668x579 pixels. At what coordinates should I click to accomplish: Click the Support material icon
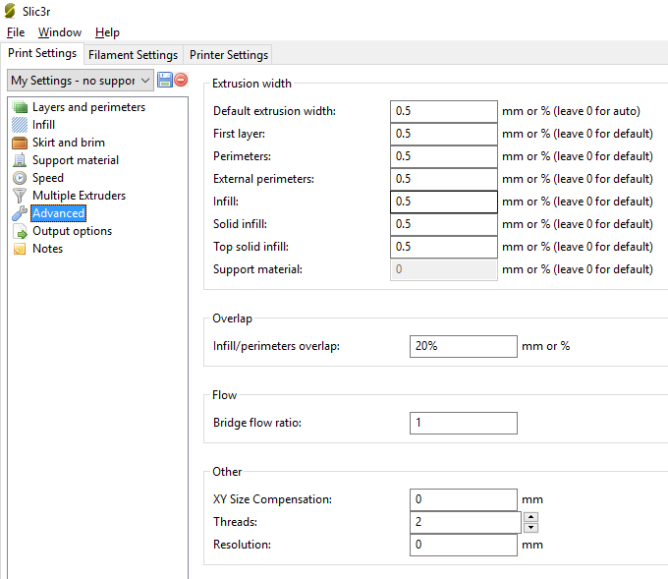coord(20,160)
